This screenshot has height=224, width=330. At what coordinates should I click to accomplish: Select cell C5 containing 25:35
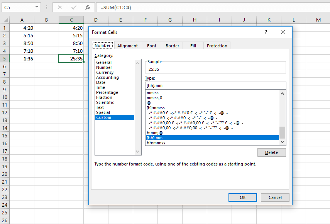pos(71,59)
